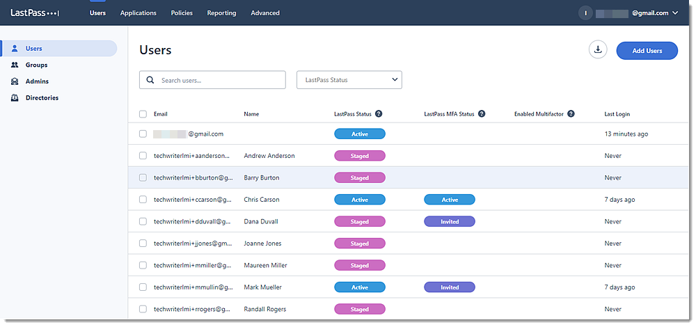The image size is (696, 327).
Task: Select Users in the sidebar
Action: pyautogui.click(x=59, y=49)
